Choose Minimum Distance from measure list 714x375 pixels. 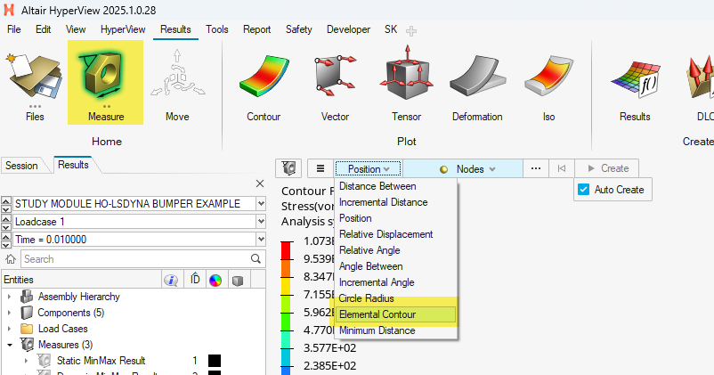pos(395,330)
